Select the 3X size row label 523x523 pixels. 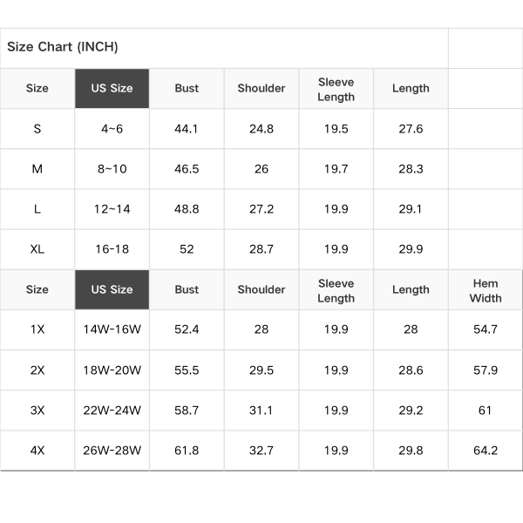pyautogui.click(x=37, y=411)
